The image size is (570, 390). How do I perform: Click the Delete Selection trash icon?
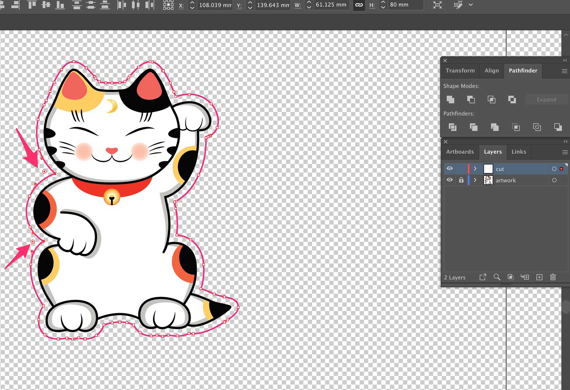point(553,277)
